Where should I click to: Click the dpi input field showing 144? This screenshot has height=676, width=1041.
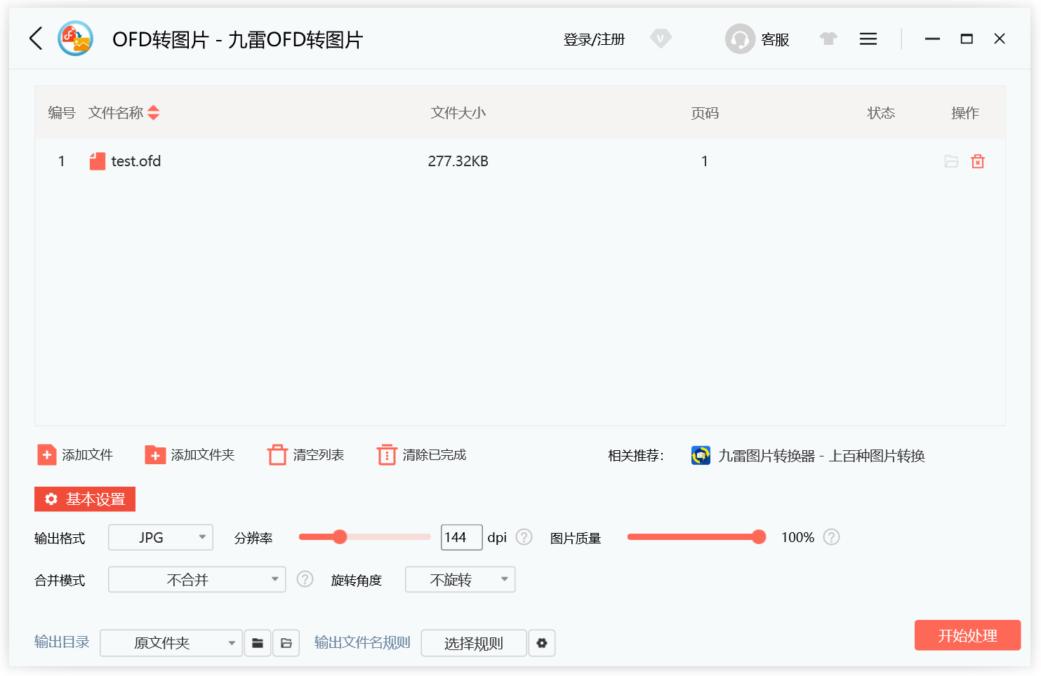point(462,538)
